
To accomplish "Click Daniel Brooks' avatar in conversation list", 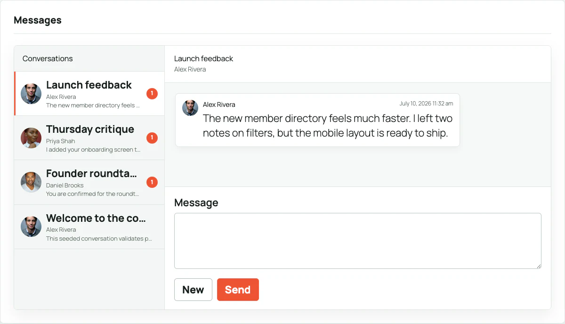I will pos(31,182).
